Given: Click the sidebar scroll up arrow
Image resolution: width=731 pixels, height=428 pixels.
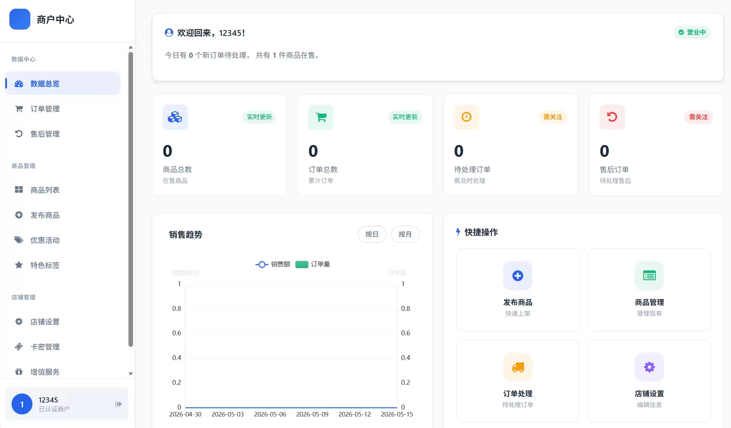Looking at the screenshot, I should [x=131, y=47].
